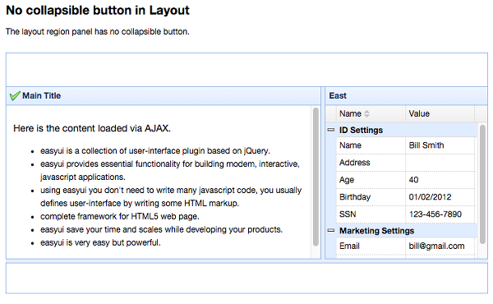The width and height of the screenshot is (493, 304).
Task: Select the Name column header
Action: click(x=371, y=114)
